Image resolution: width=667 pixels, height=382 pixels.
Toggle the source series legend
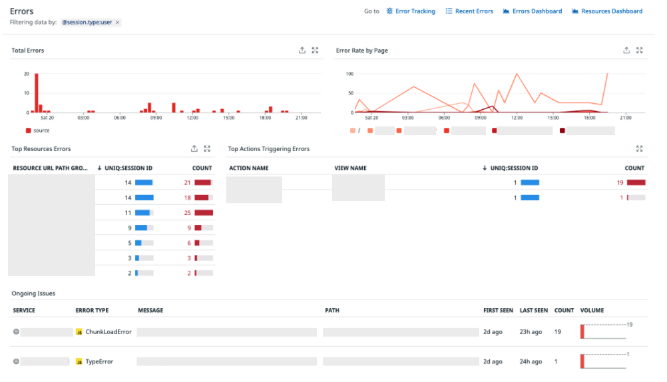click(37, 130)
